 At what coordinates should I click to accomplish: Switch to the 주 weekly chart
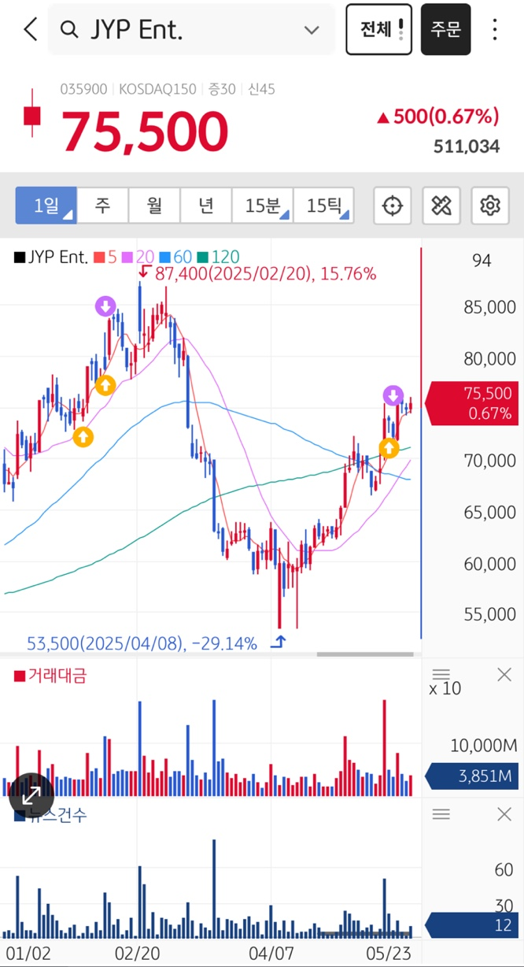(x=103, y=206)
